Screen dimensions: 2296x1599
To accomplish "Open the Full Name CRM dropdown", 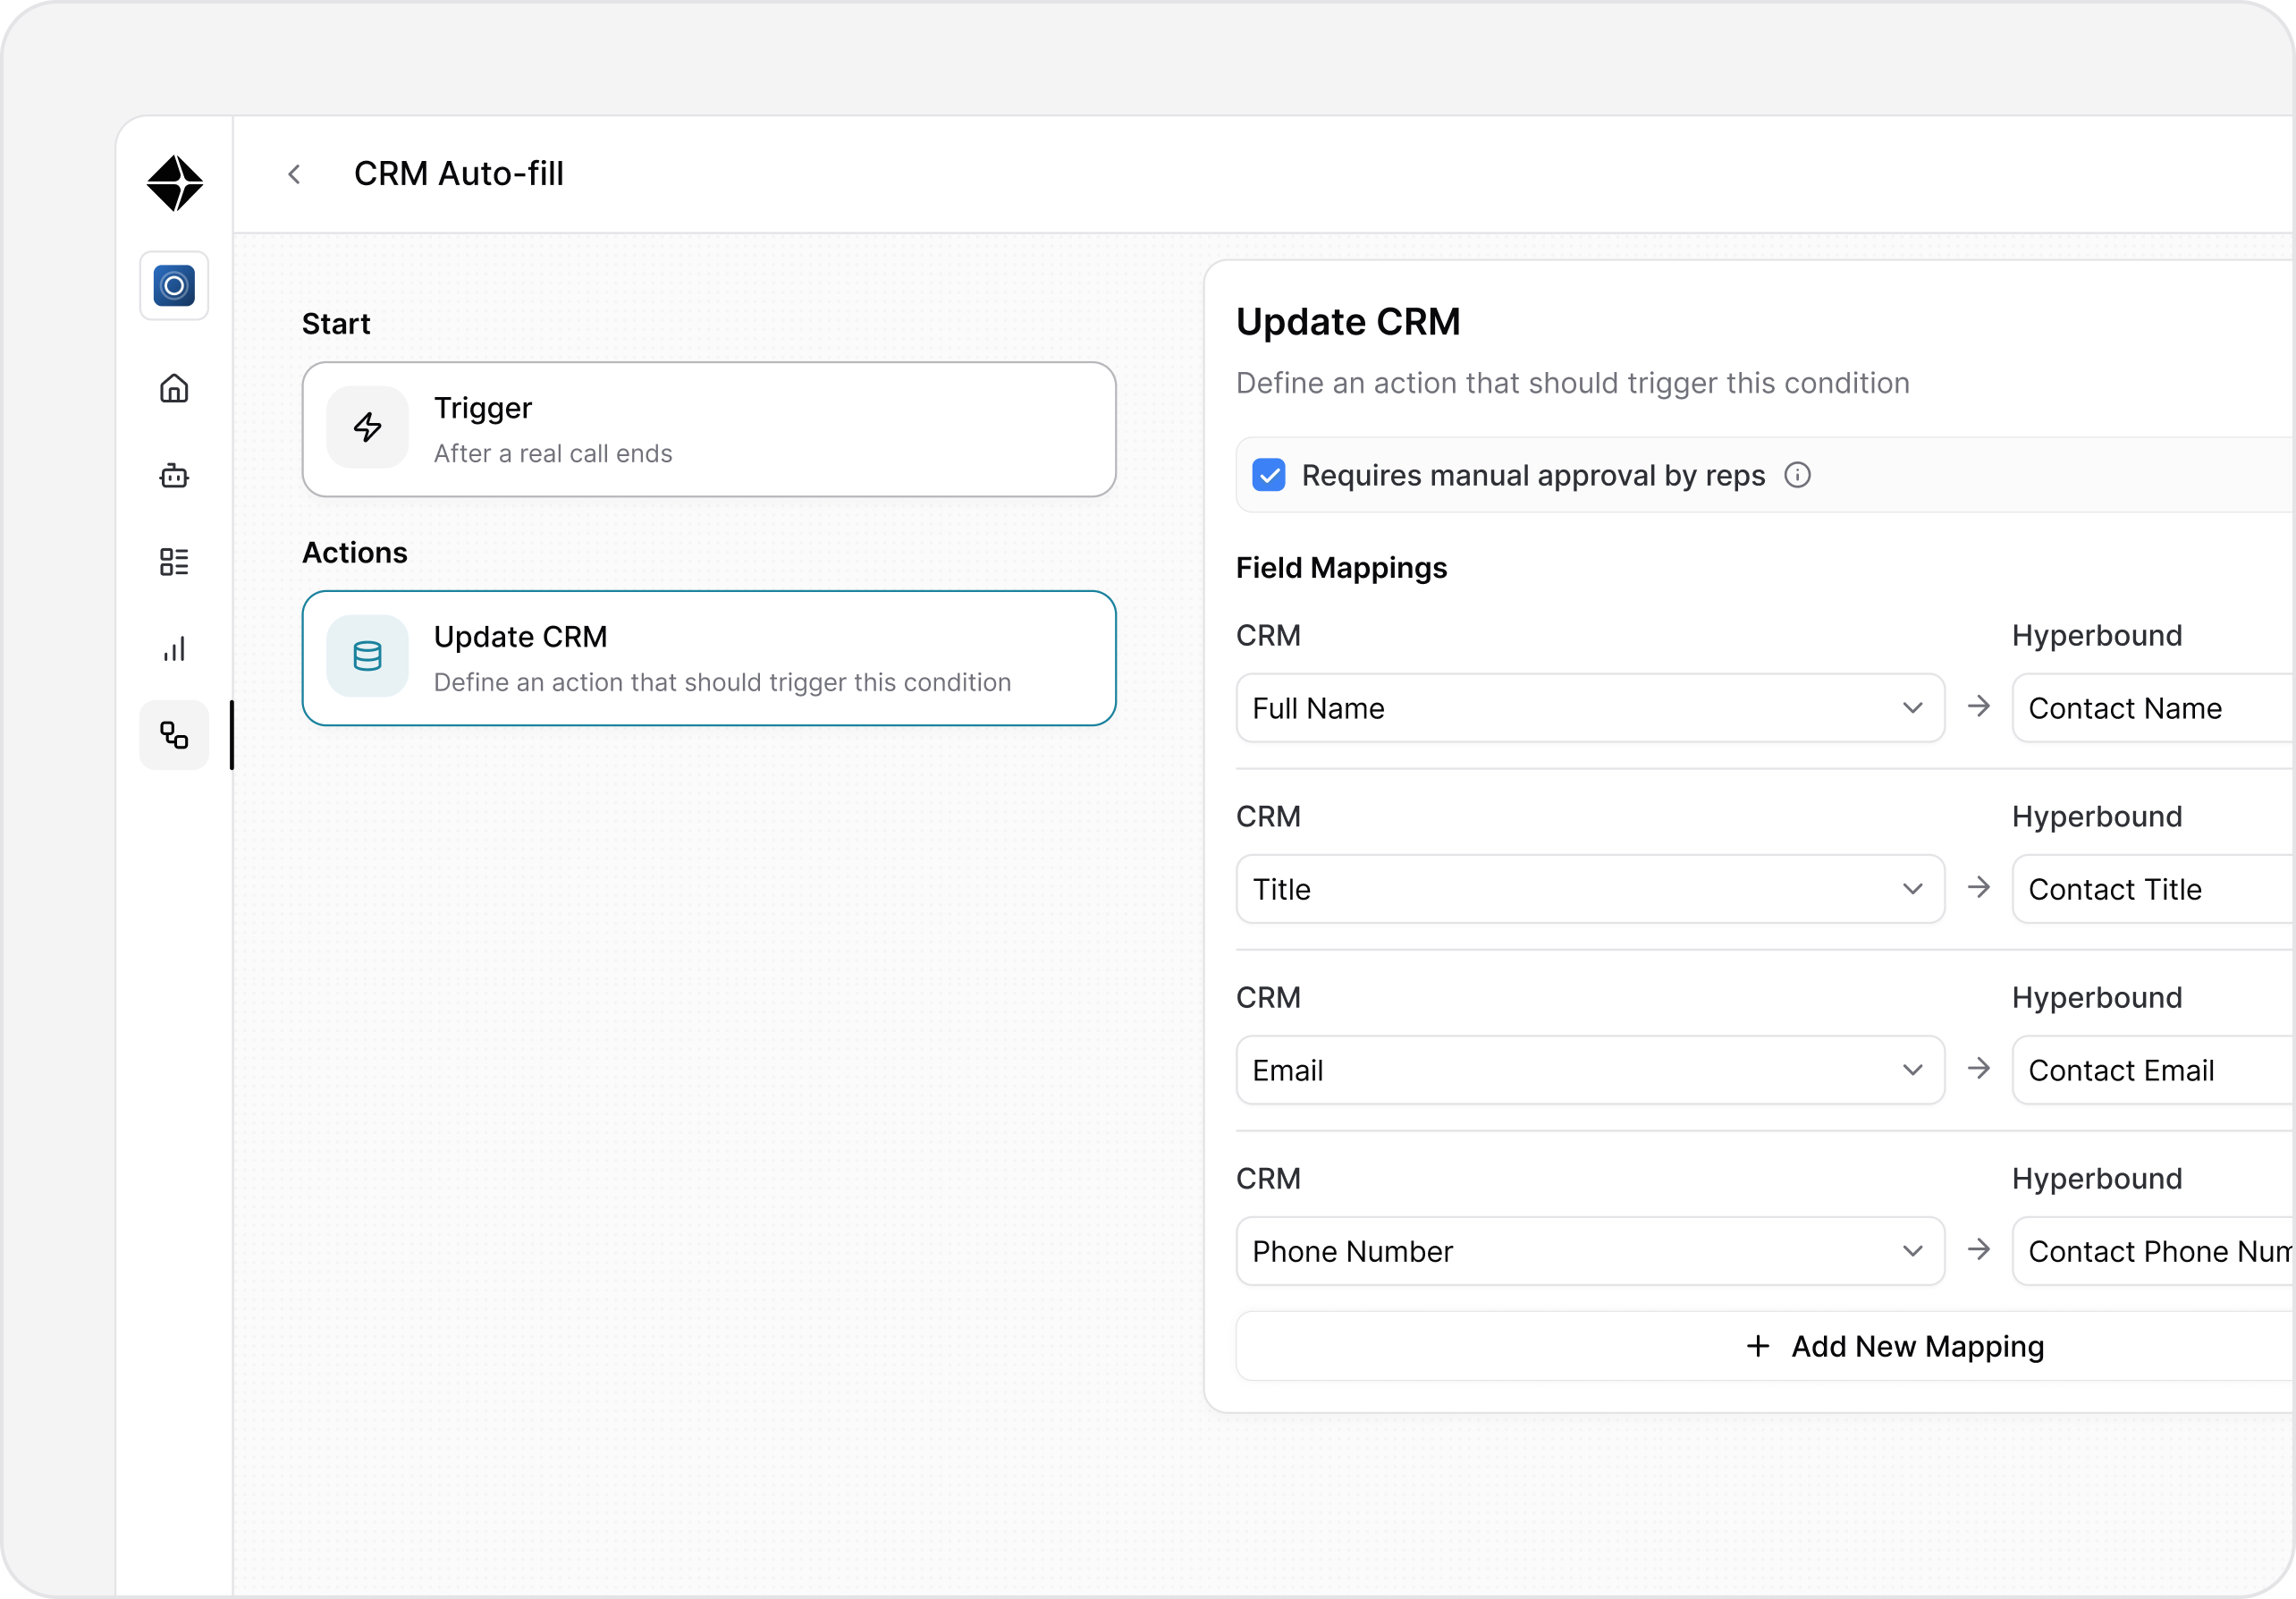I will pos(1589,708).
